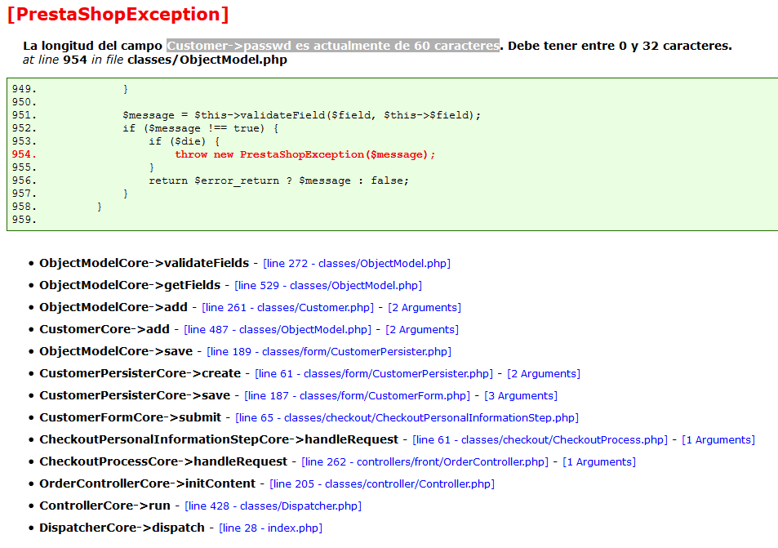This screenshot has height=548, width=778.
Task: Open the line 61 CheckoutProcess.php link
Action: coord(540,440)
